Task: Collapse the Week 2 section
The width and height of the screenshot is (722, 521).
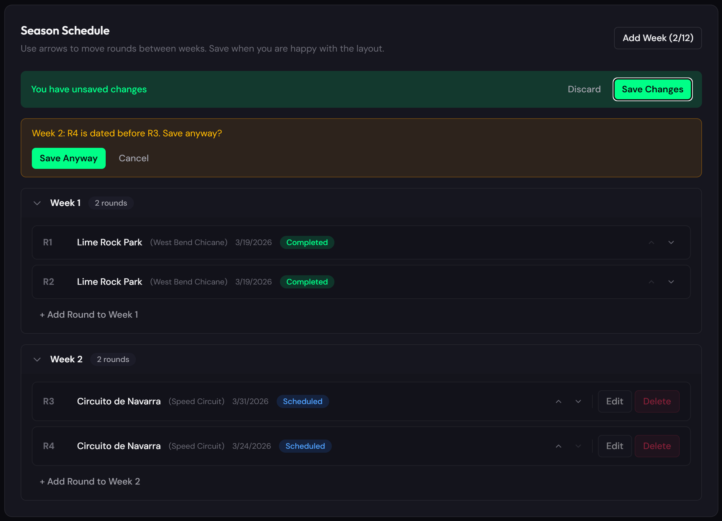Action: click(37, 359)
